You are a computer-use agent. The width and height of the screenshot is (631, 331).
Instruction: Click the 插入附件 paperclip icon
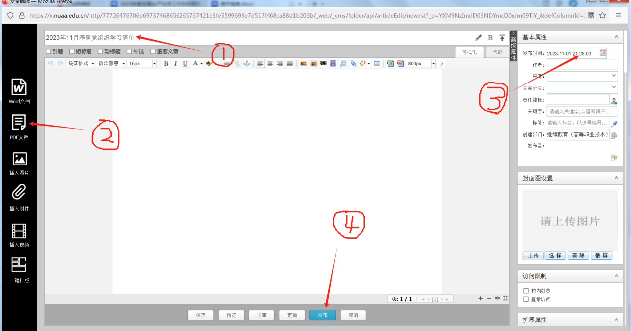point(19,192)
